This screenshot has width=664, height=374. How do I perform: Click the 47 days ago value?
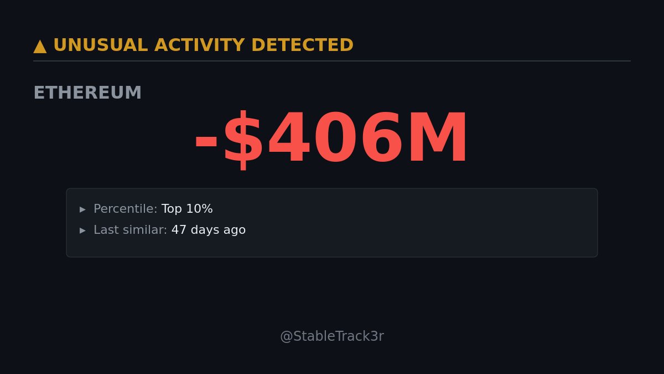208,230
